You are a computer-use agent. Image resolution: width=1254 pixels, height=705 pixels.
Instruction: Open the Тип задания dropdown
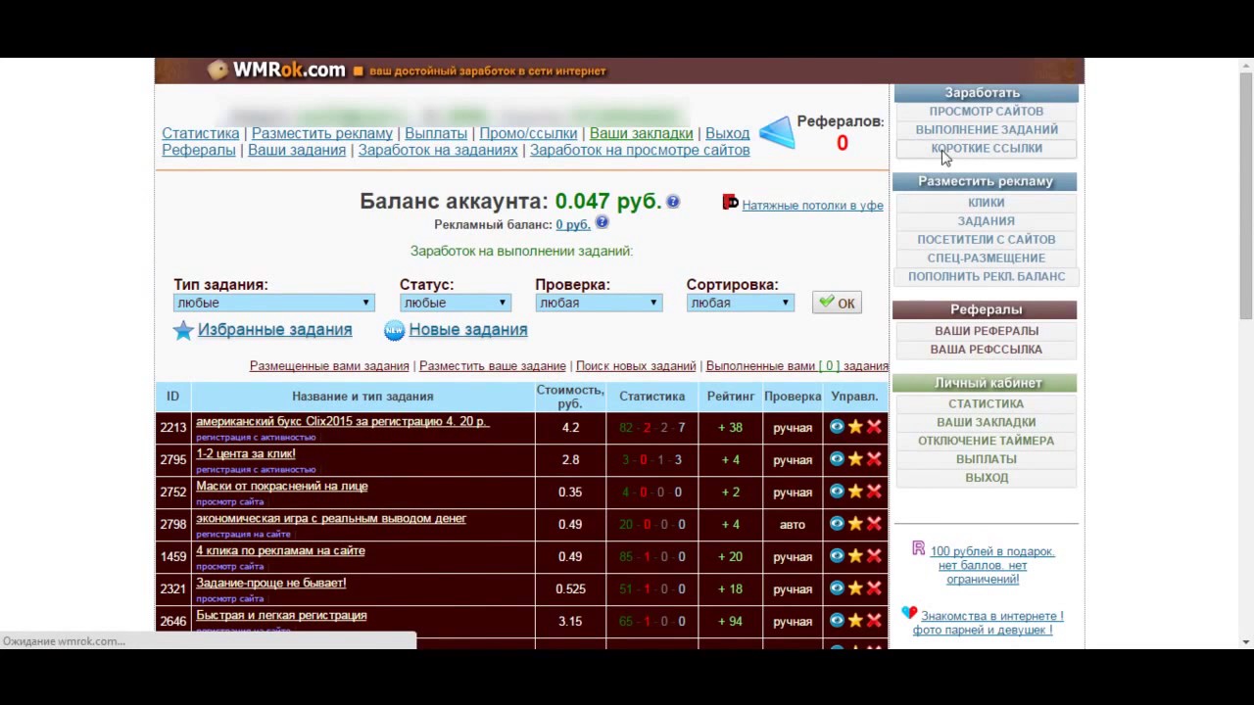[273, 303]
